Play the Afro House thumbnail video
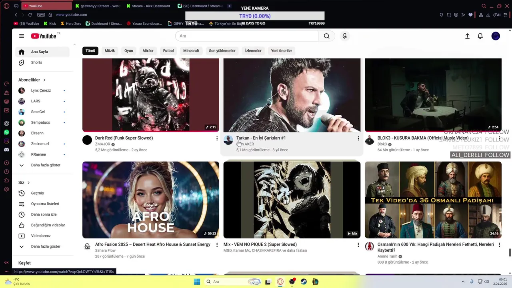The width and height of the screenshot is (512, 288). [151, 200]
